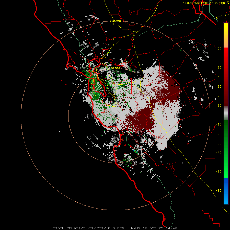Click the [KT] units label

coord(218,18)
